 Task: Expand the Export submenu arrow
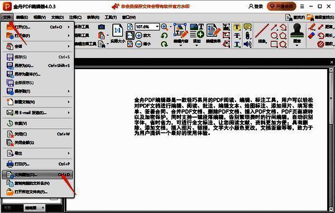point(69,153)
